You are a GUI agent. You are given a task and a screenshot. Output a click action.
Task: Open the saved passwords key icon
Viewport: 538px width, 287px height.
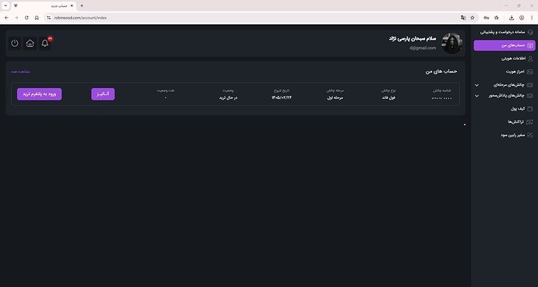[x=487, y=17]
